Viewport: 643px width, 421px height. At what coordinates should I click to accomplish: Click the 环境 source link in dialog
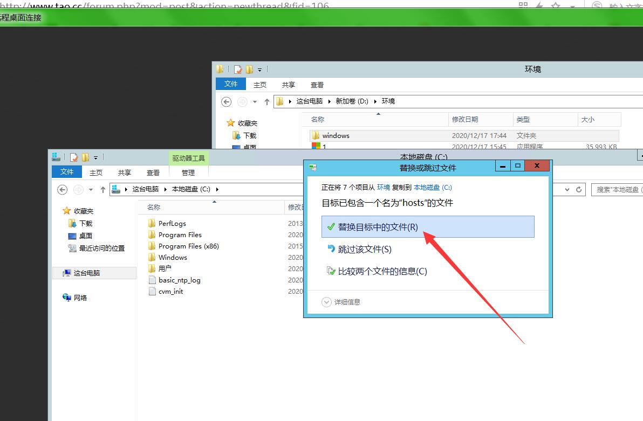click(x=383, y=188)
